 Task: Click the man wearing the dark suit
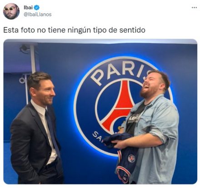37,129
